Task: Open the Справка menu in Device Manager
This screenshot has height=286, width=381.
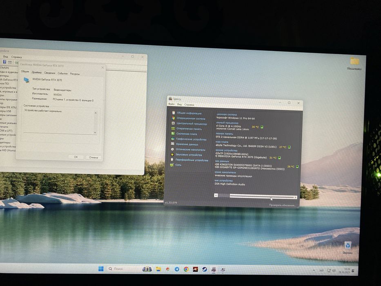Action: click(16, 57)
